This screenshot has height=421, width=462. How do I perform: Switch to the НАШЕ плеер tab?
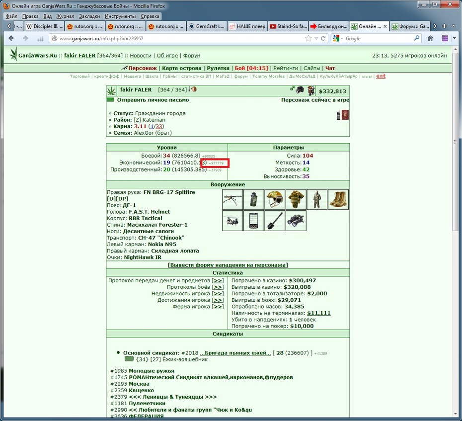(x=247, y=26)
